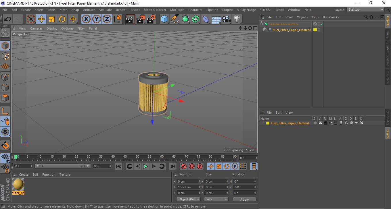Open the spline Pen tool
Screen dimensions: 391x209
coord(175,19)
